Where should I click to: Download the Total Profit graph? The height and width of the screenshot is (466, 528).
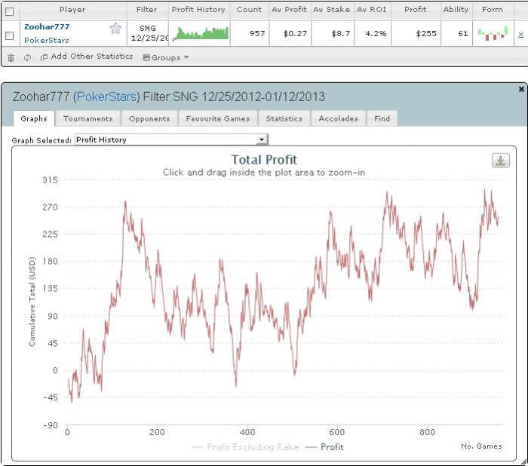pos(500,161)
